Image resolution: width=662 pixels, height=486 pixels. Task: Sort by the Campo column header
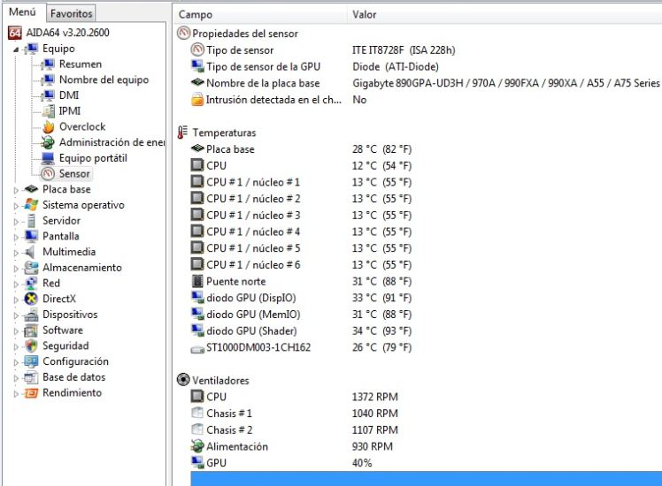(x=260, y=14)
